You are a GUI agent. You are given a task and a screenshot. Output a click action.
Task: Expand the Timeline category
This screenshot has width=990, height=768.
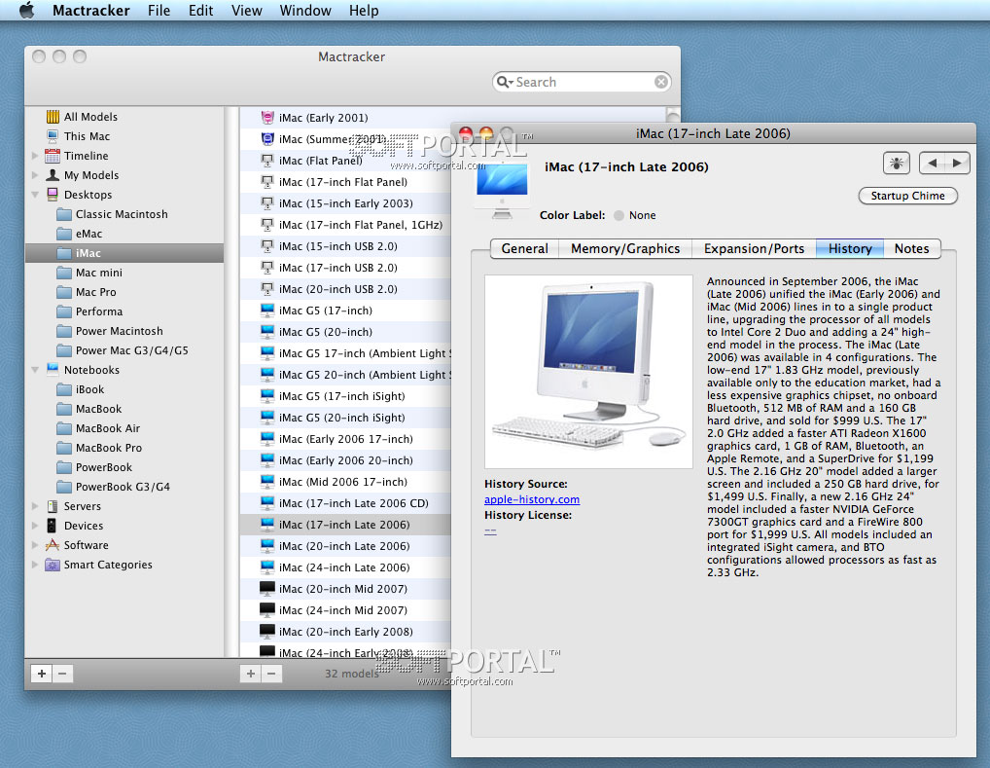point(35,156)
